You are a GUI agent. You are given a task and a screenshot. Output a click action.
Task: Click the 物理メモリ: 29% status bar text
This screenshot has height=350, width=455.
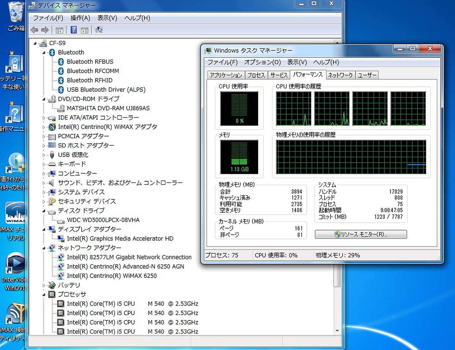337,255
